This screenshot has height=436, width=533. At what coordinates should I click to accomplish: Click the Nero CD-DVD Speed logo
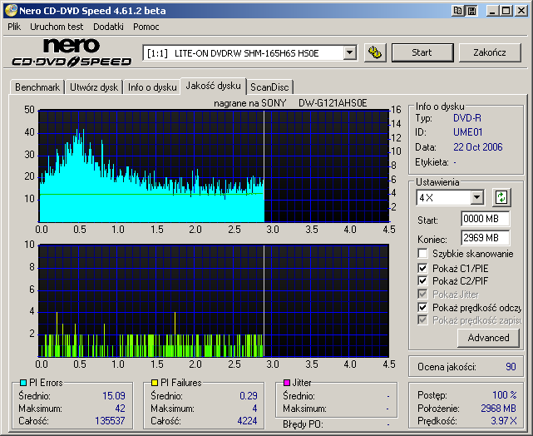click(72, 52)
